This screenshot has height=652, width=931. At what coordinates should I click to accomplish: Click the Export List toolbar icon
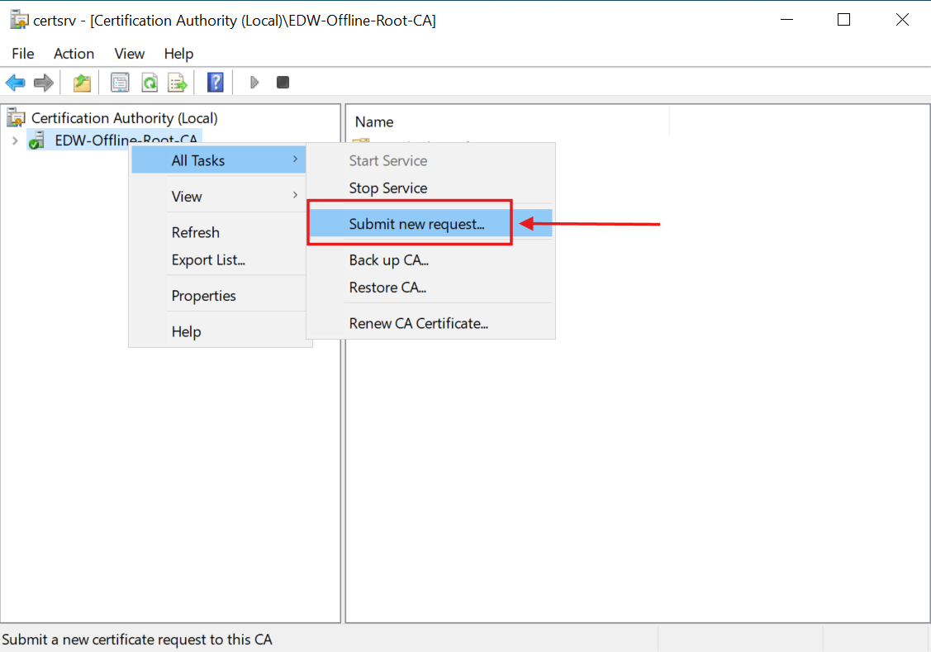[x=177, y=82]
